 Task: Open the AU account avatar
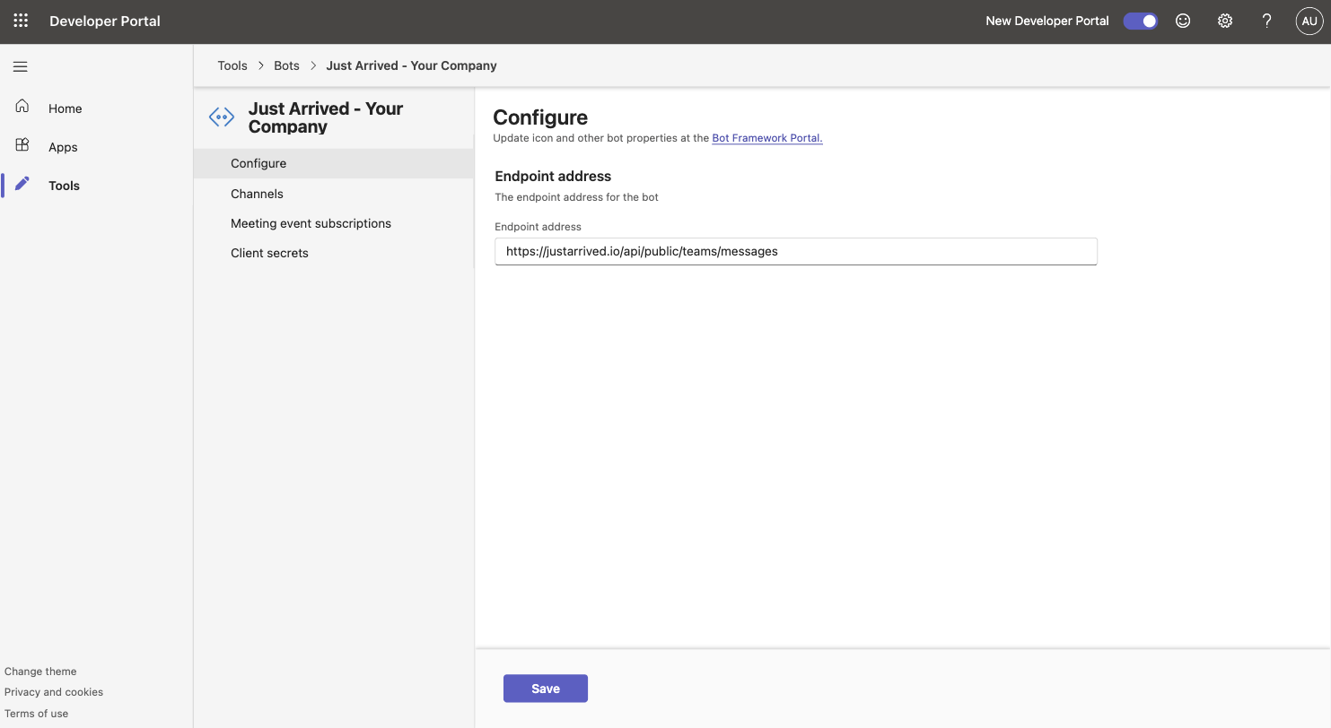[1309, 21]
